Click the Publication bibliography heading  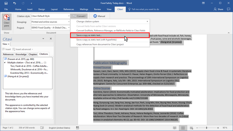pyautogui.click(x=110, y=63)
